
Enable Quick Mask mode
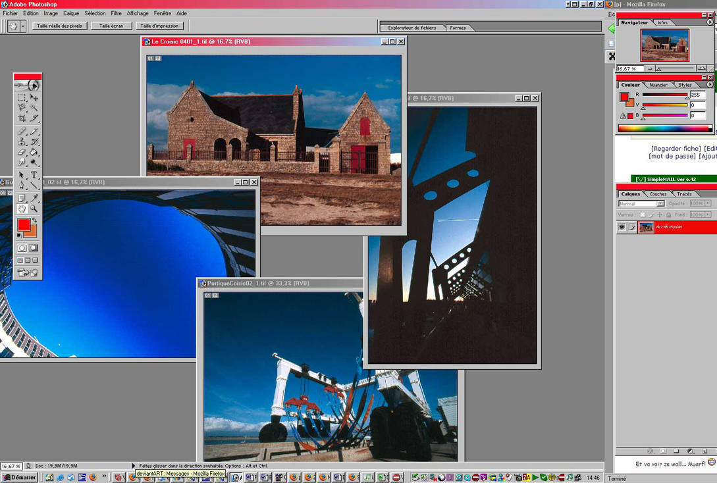(x=34, y=248)
